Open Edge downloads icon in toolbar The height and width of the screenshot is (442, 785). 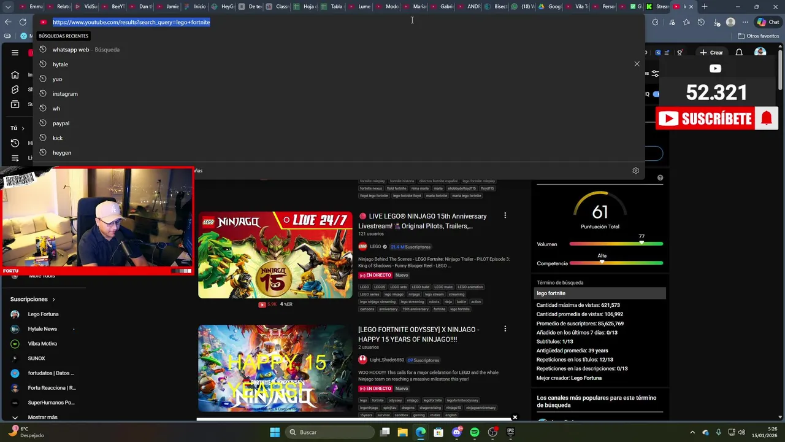point(716,22)
